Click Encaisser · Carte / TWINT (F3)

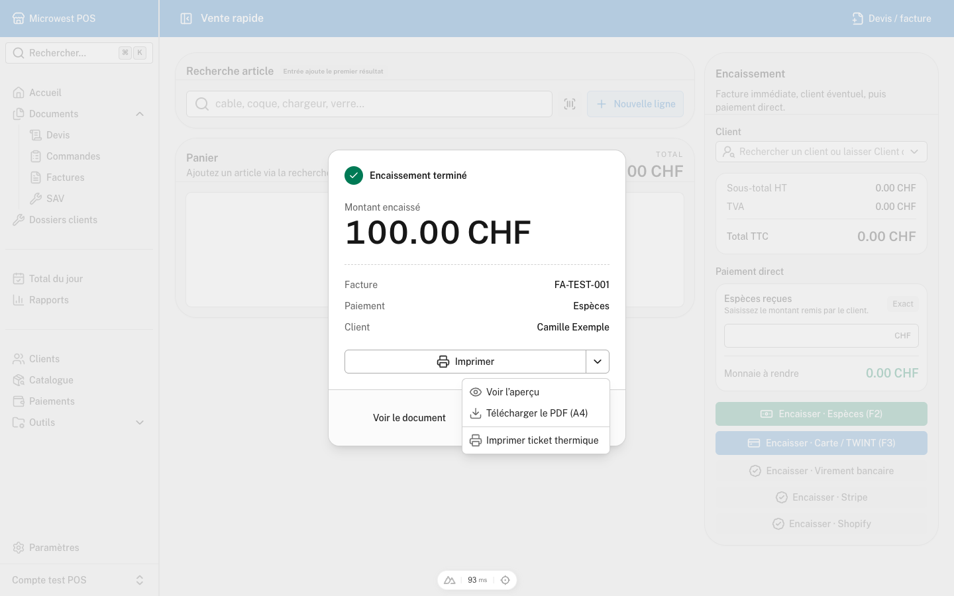[821, 443]
